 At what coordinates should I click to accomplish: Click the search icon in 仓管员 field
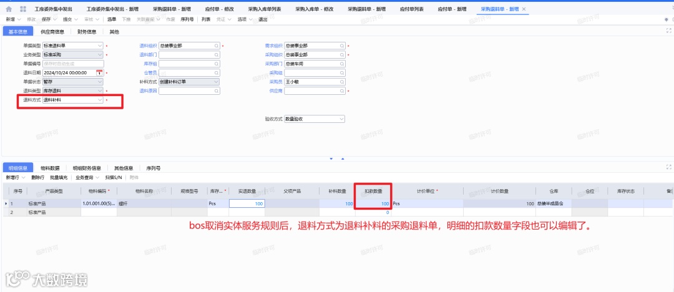tap(216, 72)
